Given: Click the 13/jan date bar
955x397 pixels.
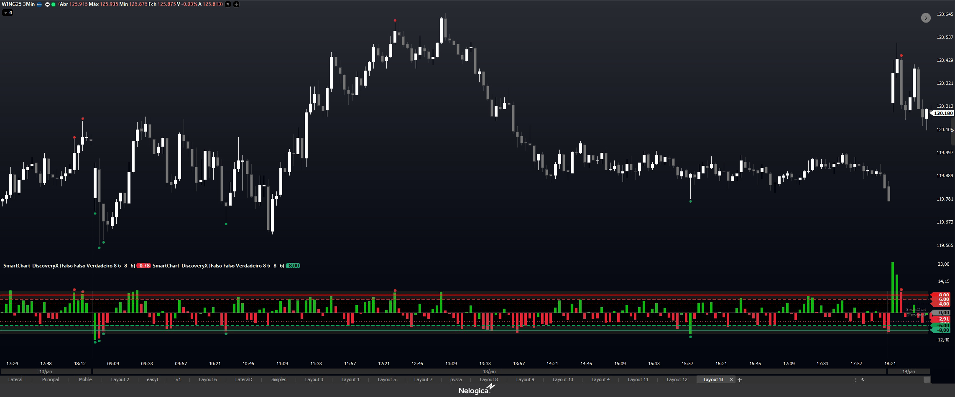Looking at the screenshot, I should click(x=489, y=372).
